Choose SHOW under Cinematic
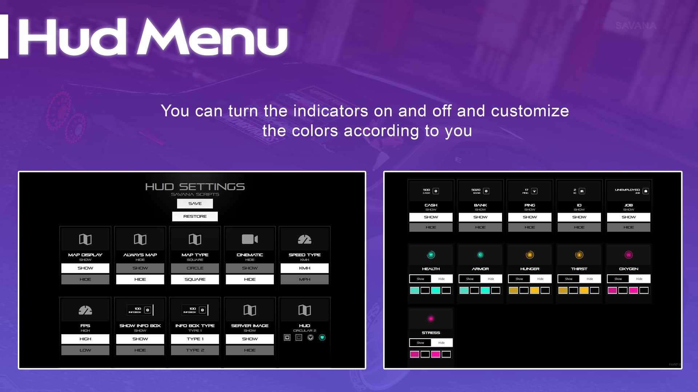 pyautogui.click(x=250, y=268)
